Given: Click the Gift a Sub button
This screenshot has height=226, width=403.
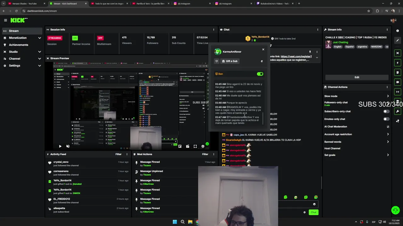Looking at the screenshot, I should [x=230, y=61].
